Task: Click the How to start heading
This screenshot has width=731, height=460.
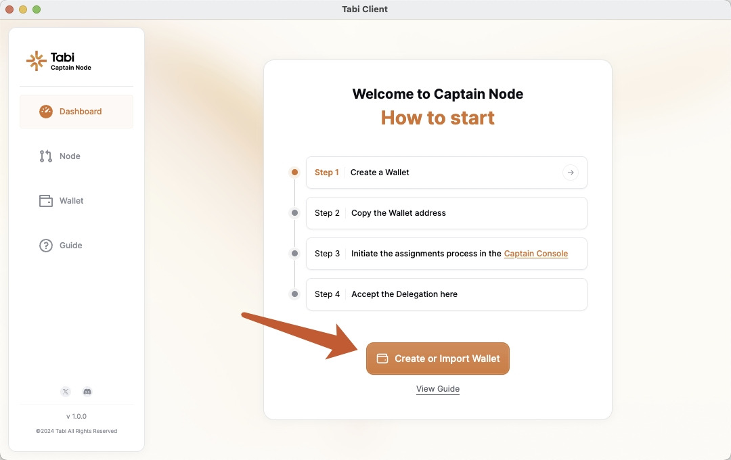Action: click(438, 118)
